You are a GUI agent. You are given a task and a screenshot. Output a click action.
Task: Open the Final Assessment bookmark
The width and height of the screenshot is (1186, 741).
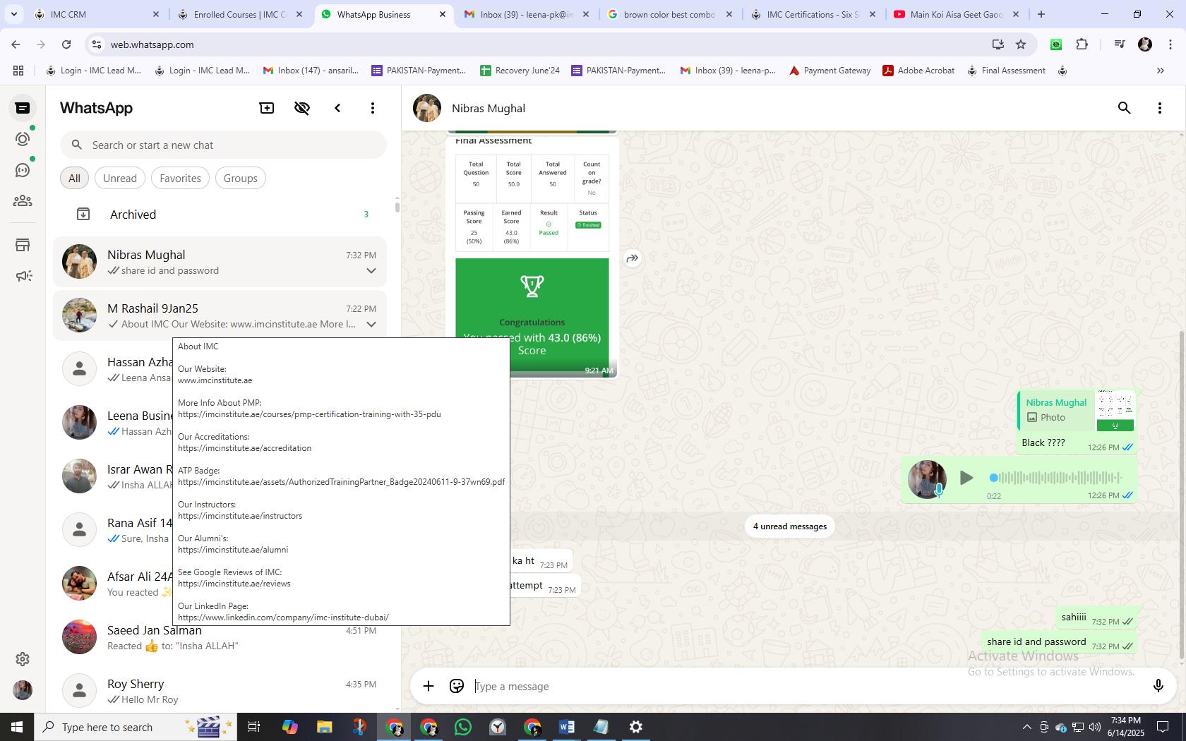tap(1007, 71)
